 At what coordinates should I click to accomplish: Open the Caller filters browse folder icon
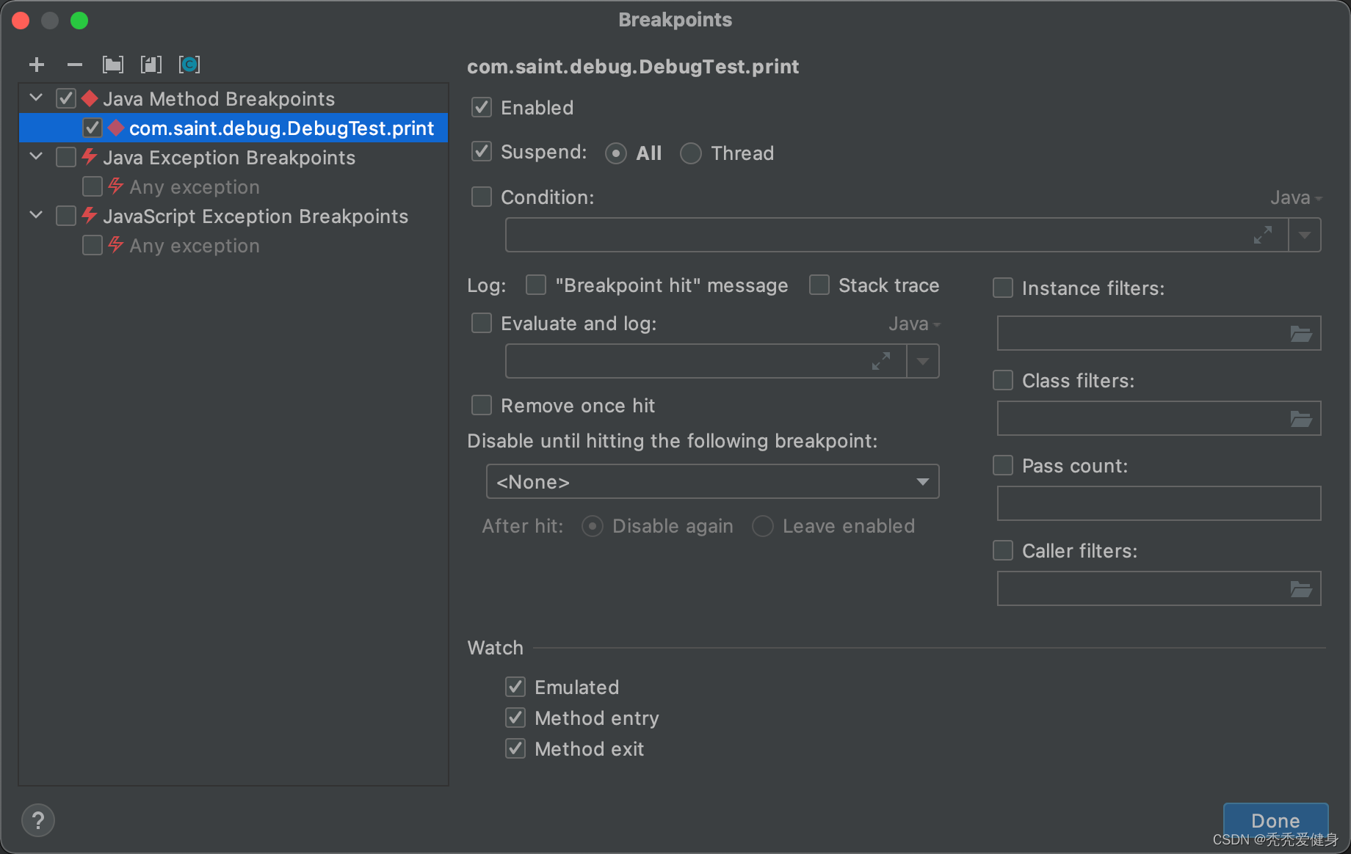[1301, 589]
